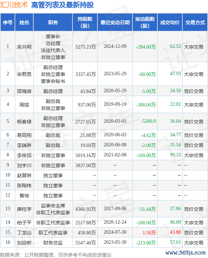Select the name 柏子平

click(24, 223)
